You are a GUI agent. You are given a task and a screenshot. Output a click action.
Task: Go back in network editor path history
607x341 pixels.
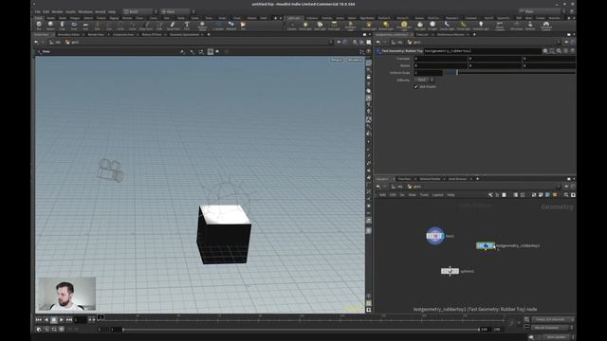point(378,187)
